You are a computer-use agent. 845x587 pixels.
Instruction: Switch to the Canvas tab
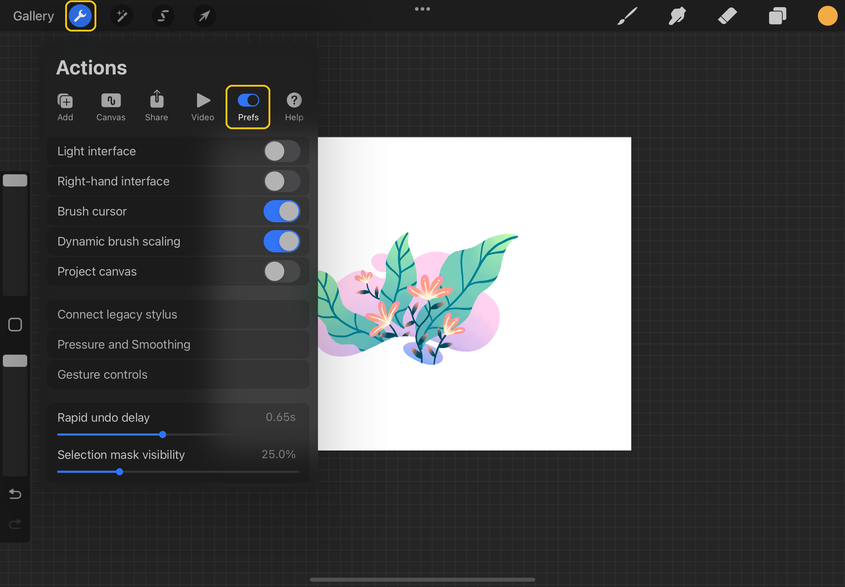(x=111, y=107)
